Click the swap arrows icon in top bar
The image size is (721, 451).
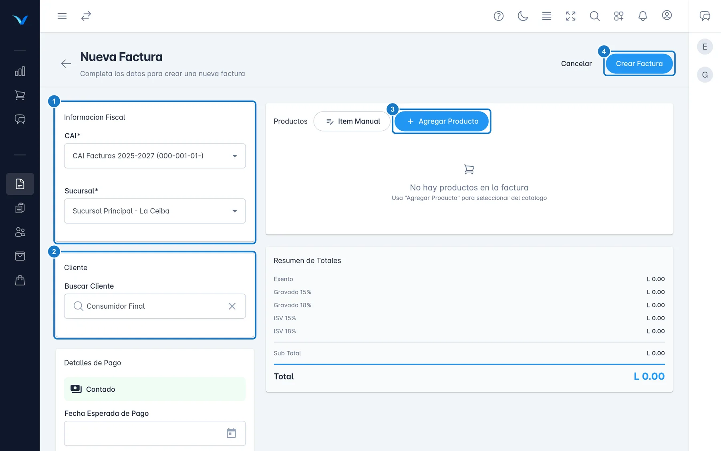coord(86,16)
